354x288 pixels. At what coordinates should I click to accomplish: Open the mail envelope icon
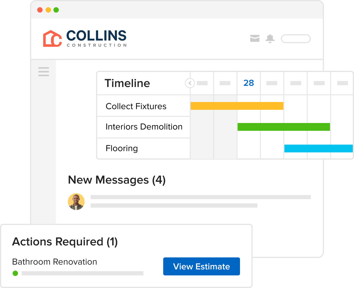point(255,38)
